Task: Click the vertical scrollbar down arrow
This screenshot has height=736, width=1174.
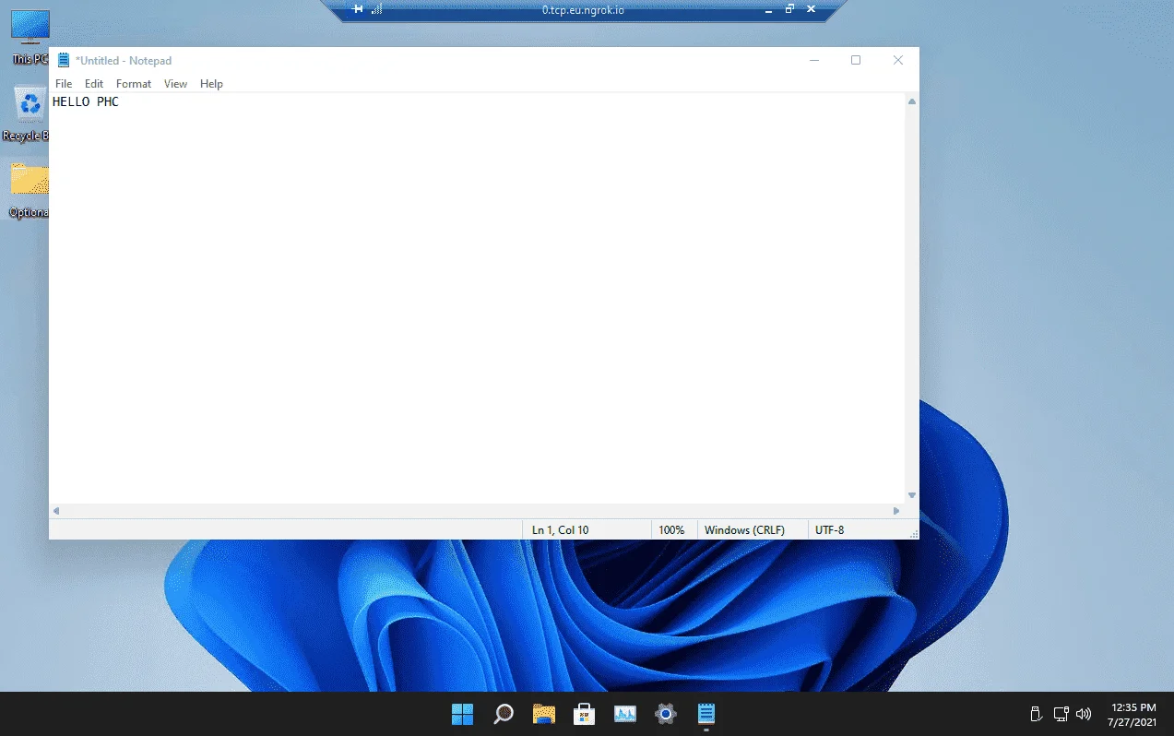Action: (x=912, y=495)
